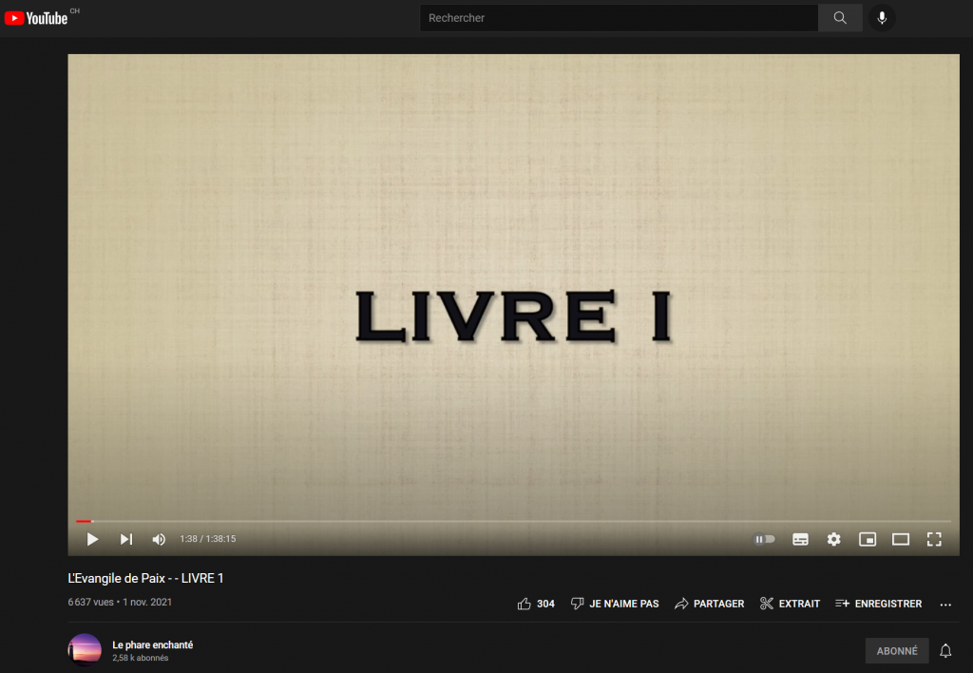Viewport: 973px width, 673px height.
Task: Open ENREGISTRER save to playlist menu
Action: (x=878, y=604)
